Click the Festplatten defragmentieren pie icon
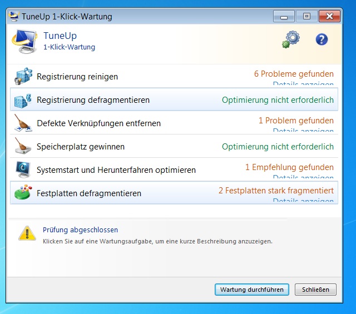Image resolution: width=356 pixels, height=314 pixels. [x=23, y=192]
